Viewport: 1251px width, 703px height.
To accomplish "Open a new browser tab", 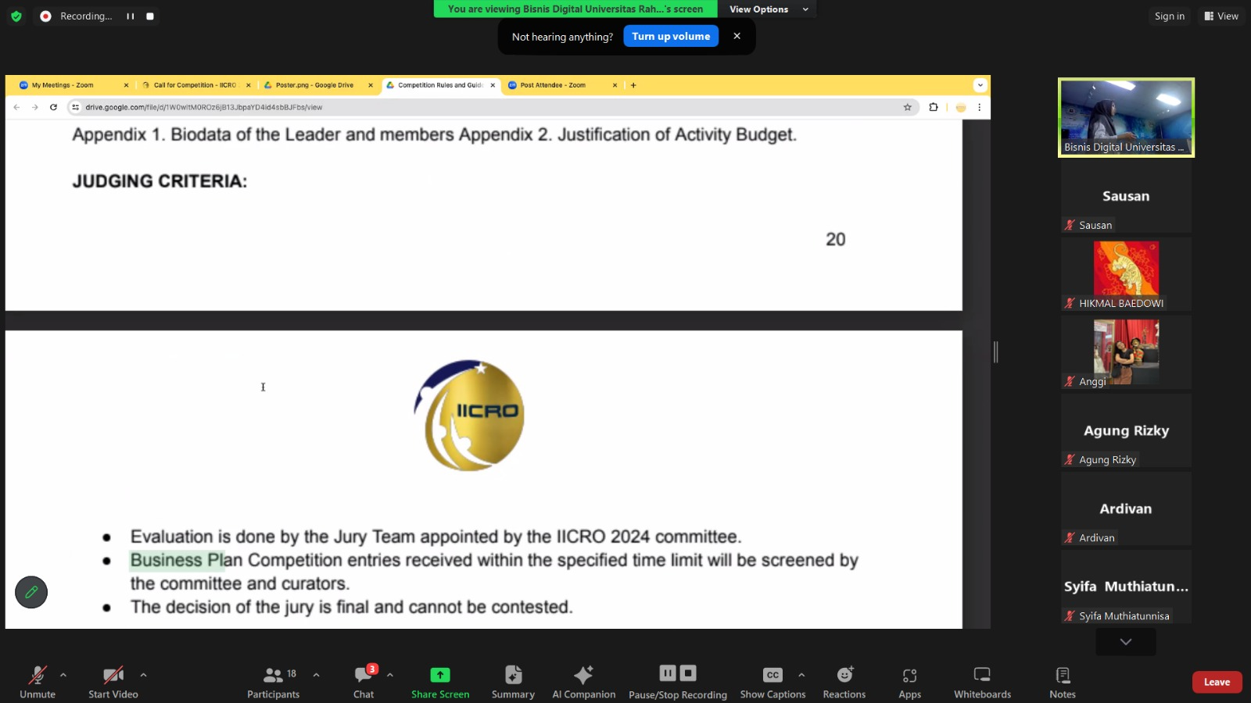I will point(633,85).
